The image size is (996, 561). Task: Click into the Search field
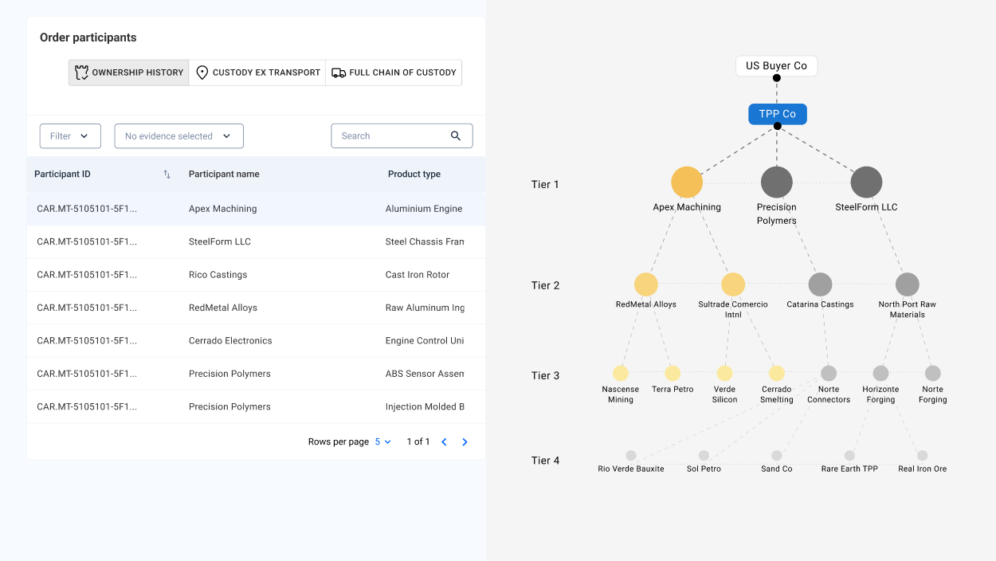tap(402, 136)
